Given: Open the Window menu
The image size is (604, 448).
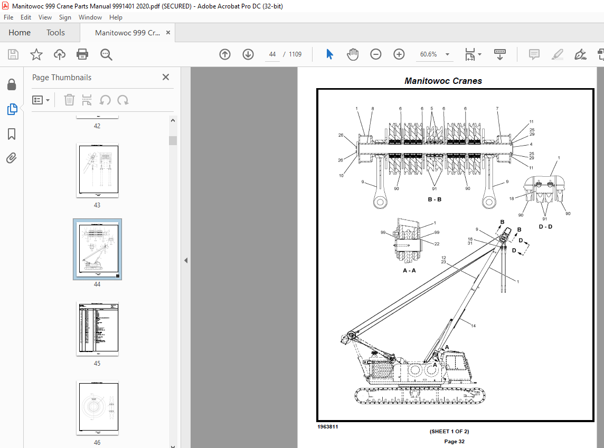Looking at the screenshot, I should pos(90,17).
